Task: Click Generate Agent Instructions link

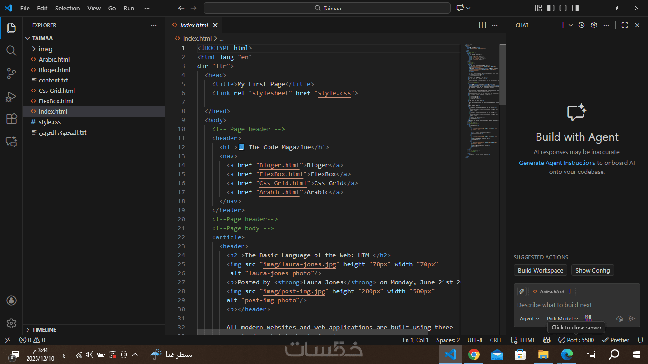Action: point(557,163)
